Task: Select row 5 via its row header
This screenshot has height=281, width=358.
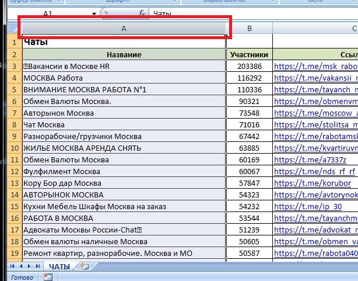Action: point(15,89)
